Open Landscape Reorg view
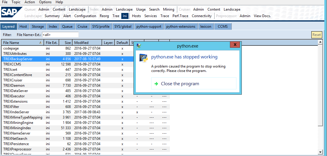Viewport: 327px width, 156px height. [104, 16]
